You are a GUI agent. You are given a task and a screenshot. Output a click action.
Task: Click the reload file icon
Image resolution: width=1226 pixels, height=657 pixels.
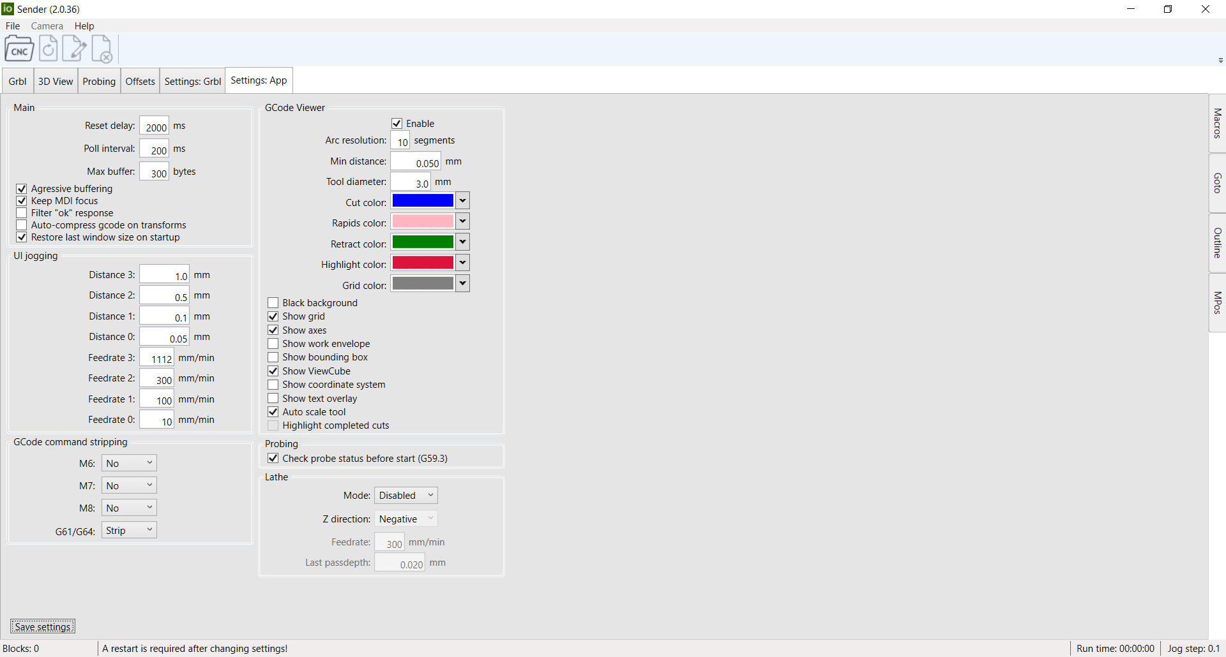click(49, 49)
